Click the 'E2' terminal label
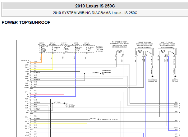188x137 pixels. coord(28,119)
